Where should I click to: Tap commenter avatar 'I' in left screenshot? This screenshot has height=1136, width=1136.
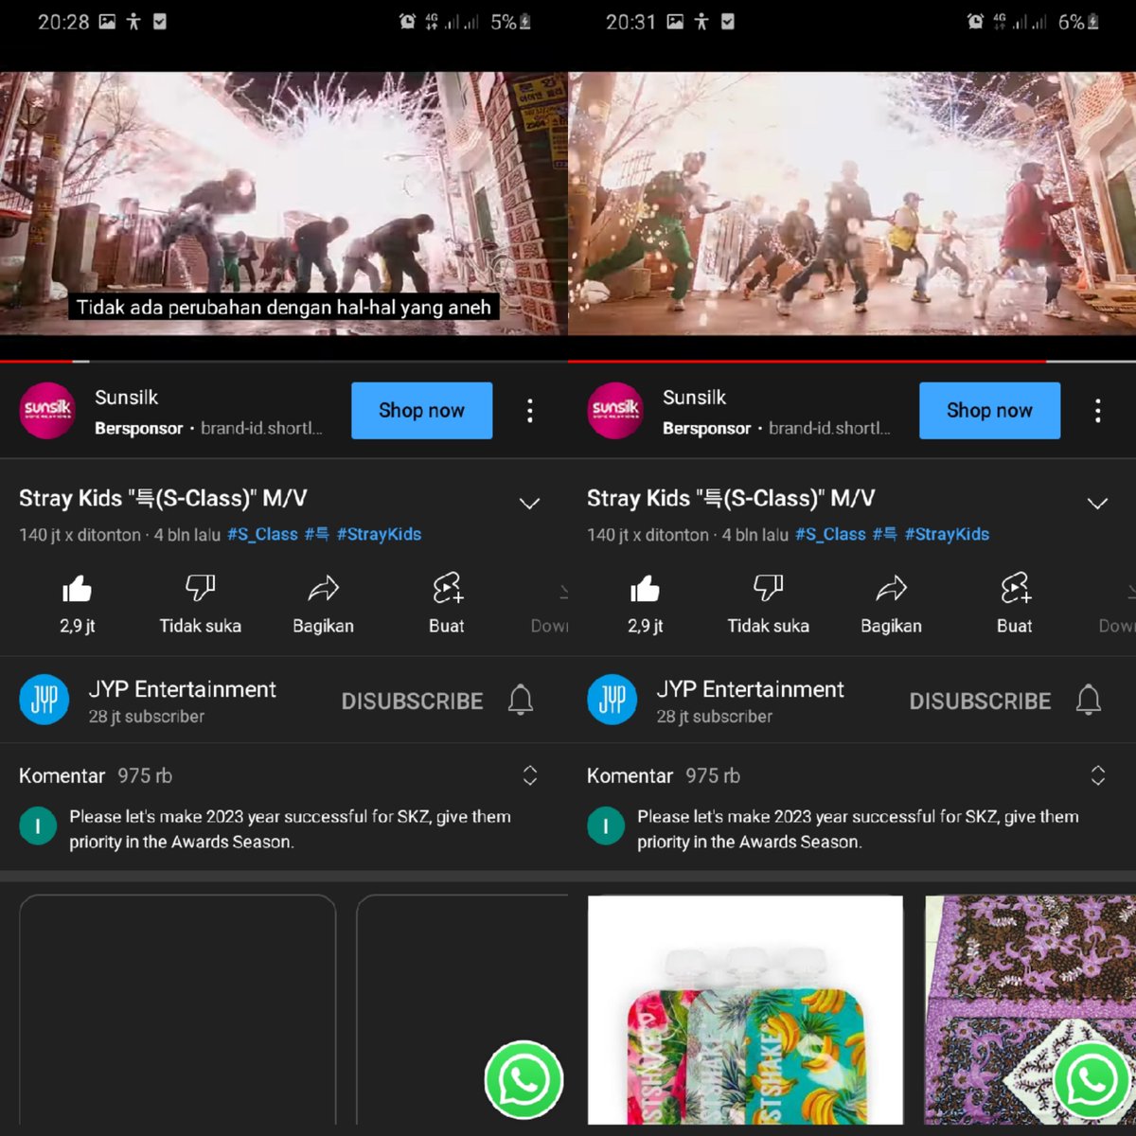(x=38, y=826)
